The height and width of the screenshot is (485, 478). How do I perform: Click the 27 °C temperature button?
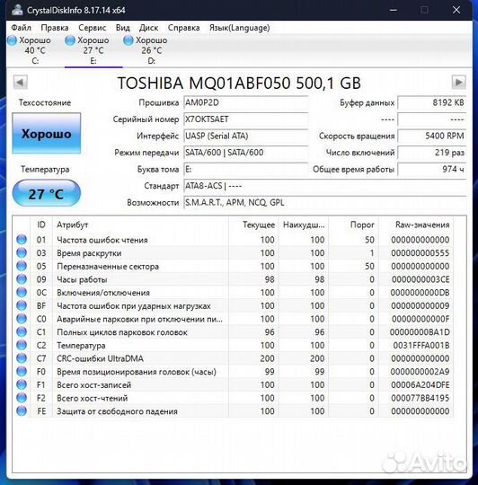point(47,194)
